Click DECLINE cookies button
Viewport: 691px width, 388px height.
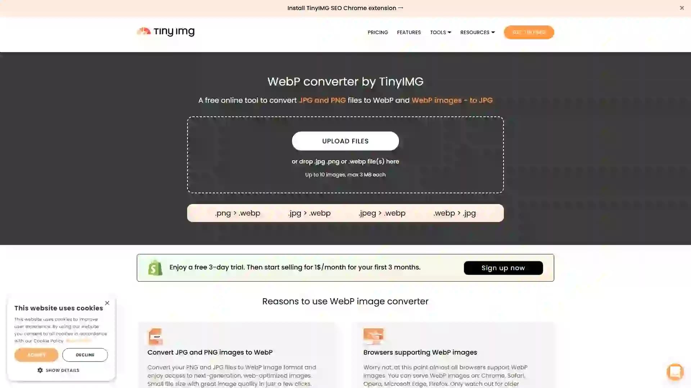click(x=85, y=355)
